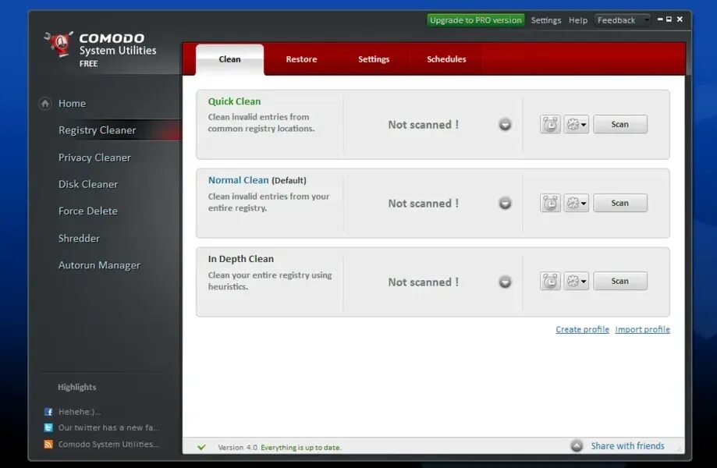Open Shredder in sidebar

tap(79, 239)
